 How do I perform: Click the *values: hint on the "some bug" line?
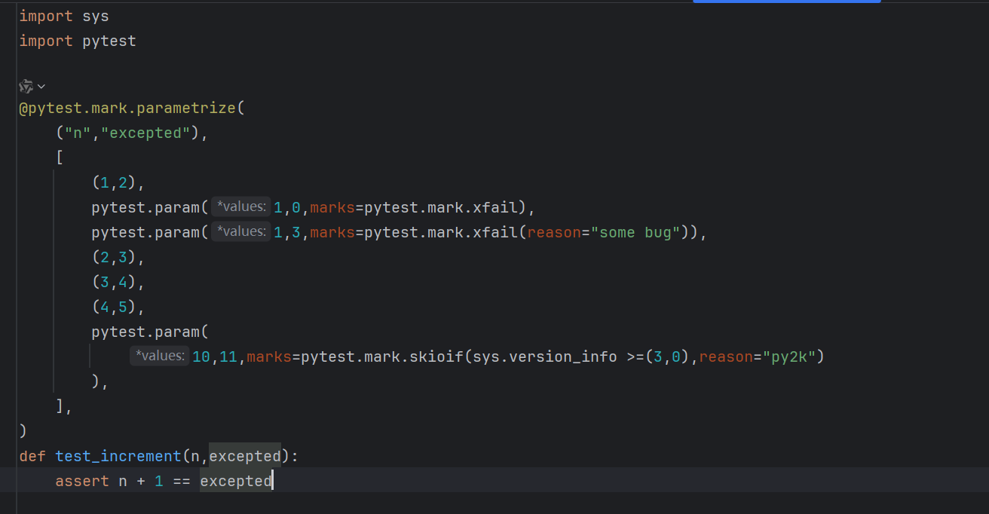(240, 232)
